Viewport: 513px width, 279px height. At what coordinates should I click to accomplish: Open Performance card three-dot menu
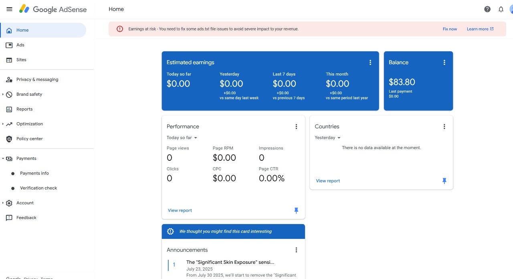pyautogui.click(x=296, y=127)
